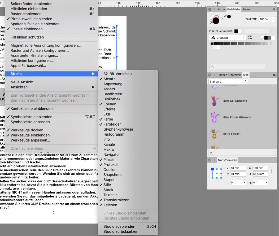Expand the Ansichten submenu
The height and width of the screenshot is (236, 279).
coord(51,87)
